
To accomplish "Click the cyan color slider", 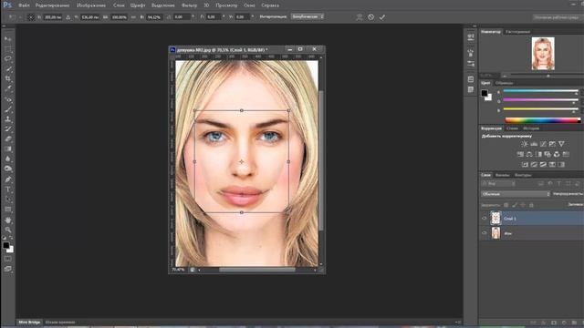I will (x=540, y=91).
